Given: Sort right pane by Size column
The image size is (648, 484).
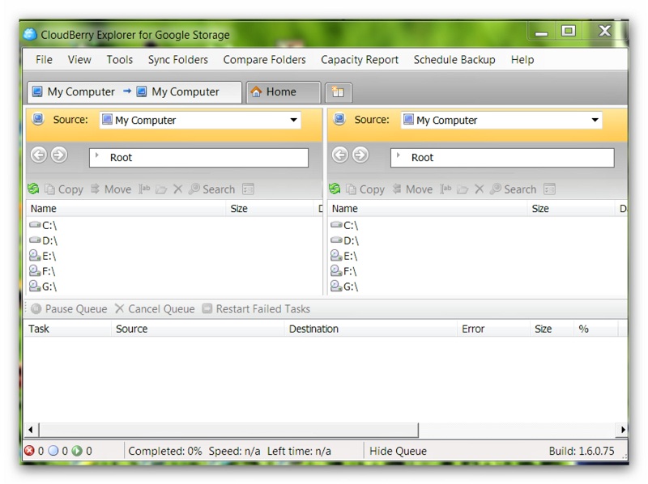Looking at the screenshot, I should pos(571,209).
